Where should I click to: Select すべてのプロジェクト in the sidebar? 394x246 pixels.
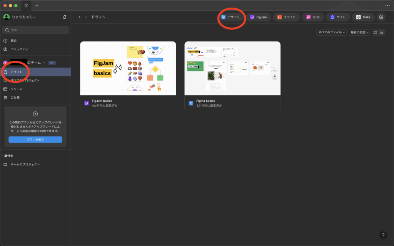[25, 80]
